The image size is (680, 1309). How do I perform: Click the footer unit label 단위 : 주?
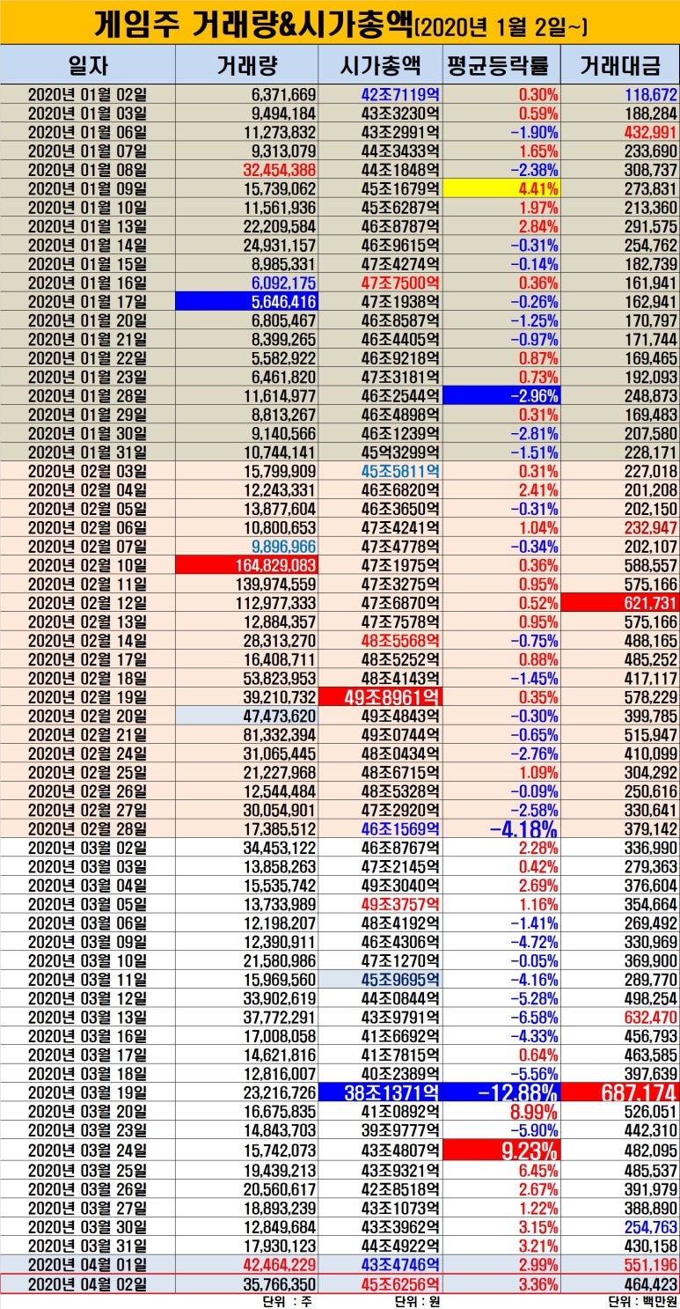pos(286,1301)
